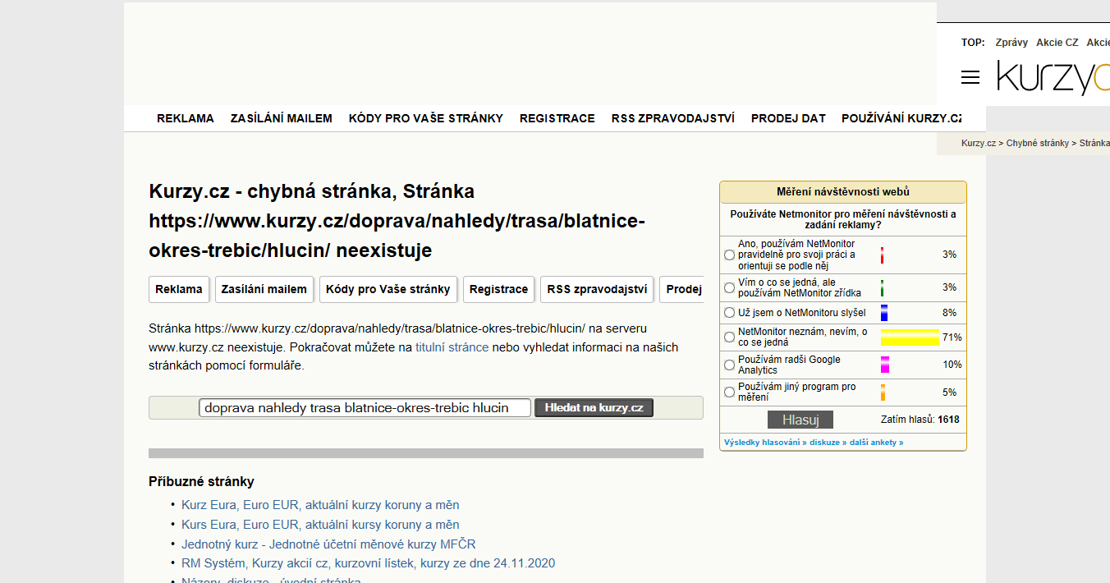The width and height of the screenshot is (1110, 583).
Task: Click 'Chybné stránky' breadcrumb link
Action: [x=1038, y=143]
